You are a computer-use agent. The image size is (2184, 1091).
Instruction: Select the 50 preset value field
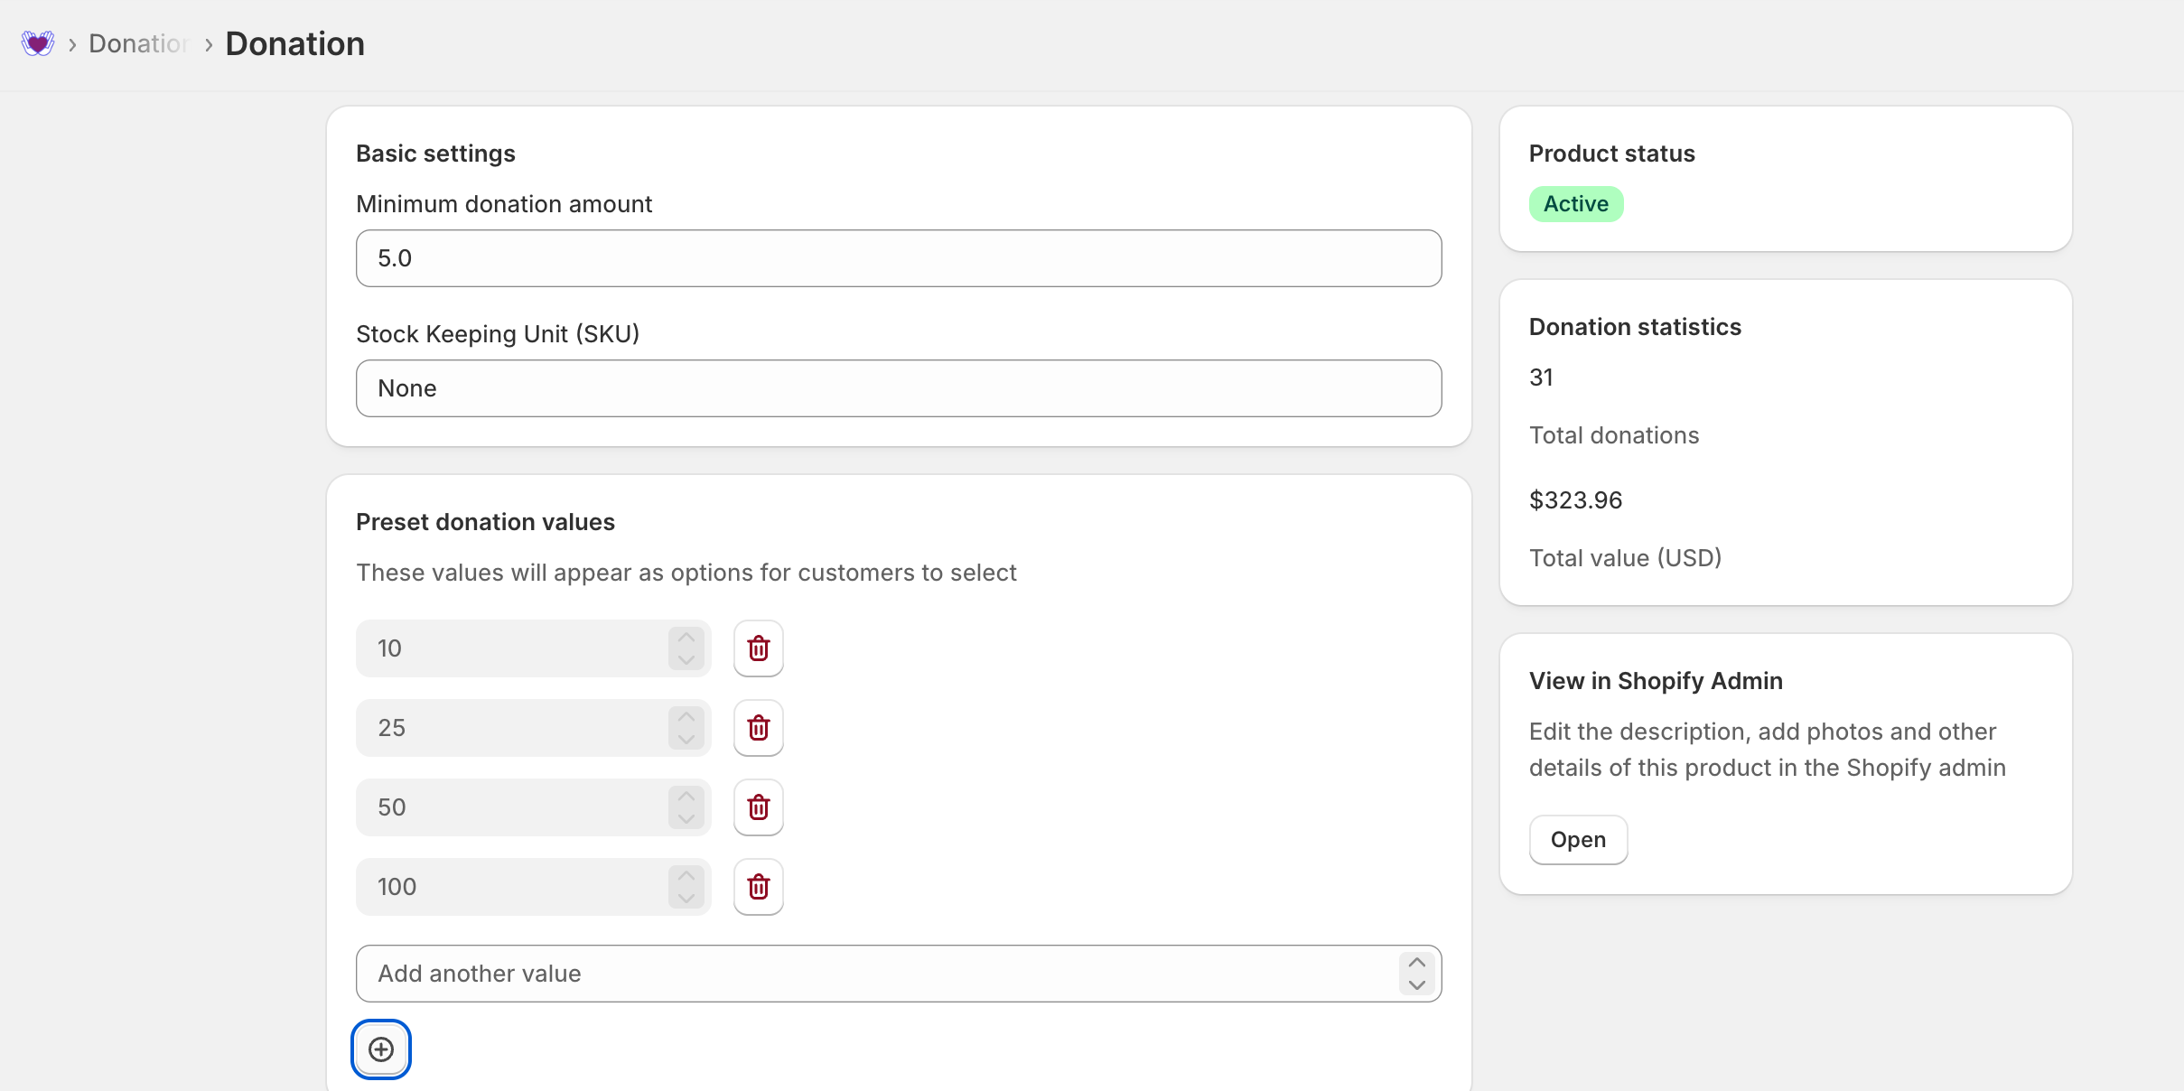pos(510,807)
